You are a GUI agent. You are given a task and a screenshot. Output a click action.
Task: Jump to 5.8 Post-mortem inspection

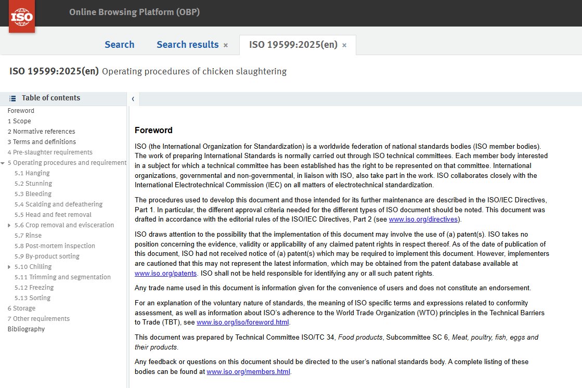pos(55,246)
